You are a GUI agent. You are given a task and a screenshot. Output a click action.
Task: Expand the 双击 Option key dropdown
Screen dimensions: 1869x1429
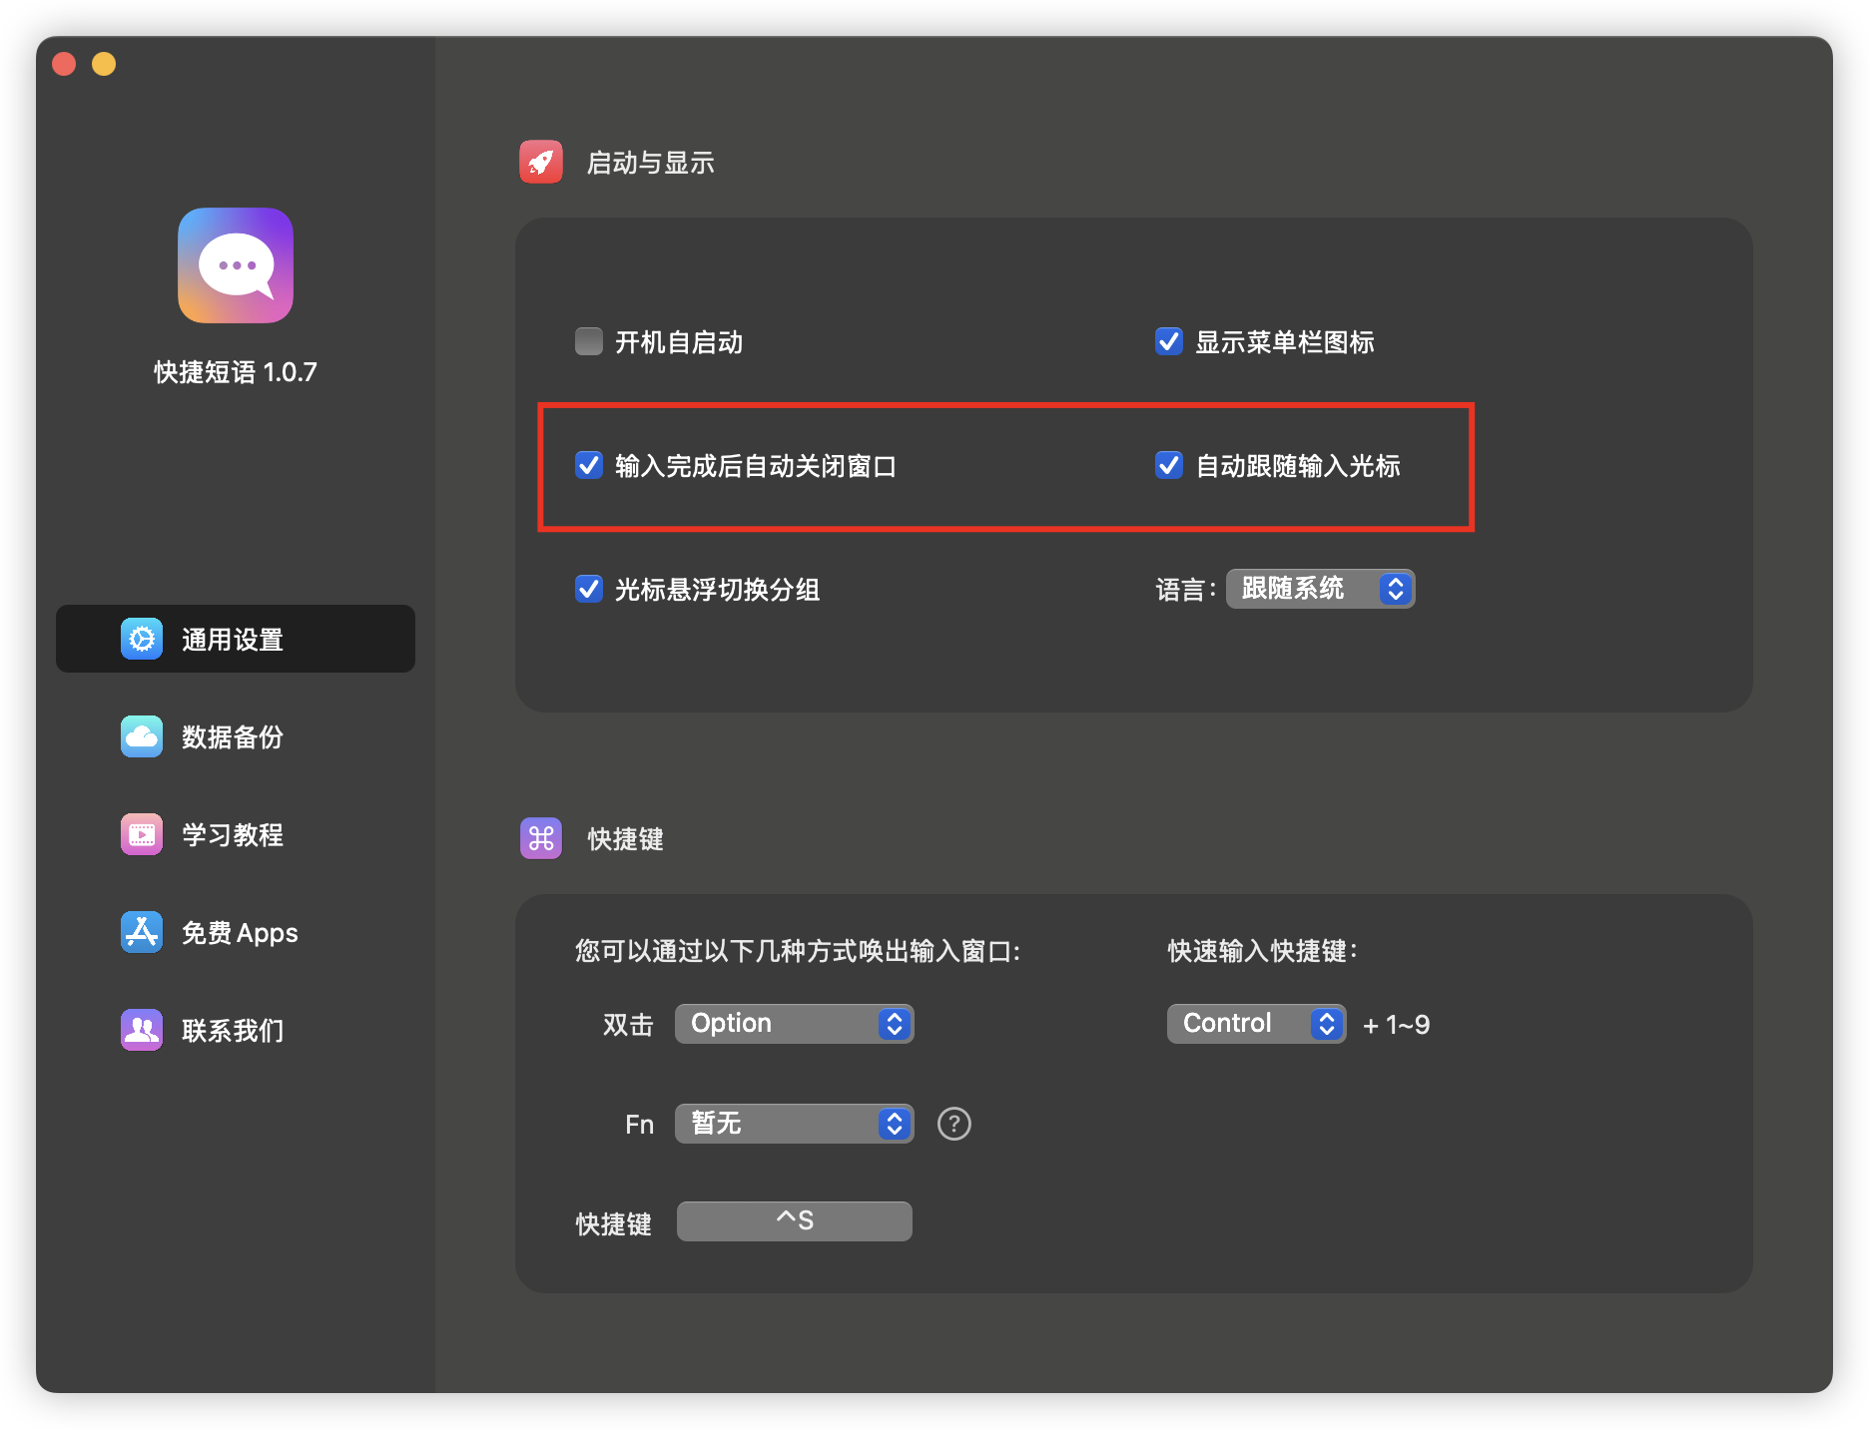pyautogui.click(x=794, y=1024)
